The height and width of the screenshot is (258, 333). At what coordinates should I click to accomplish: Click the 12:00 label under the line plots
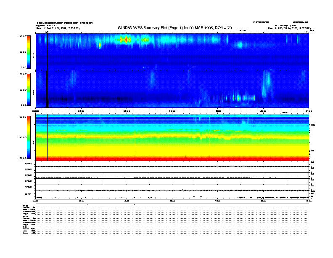[x=172, y=201]
